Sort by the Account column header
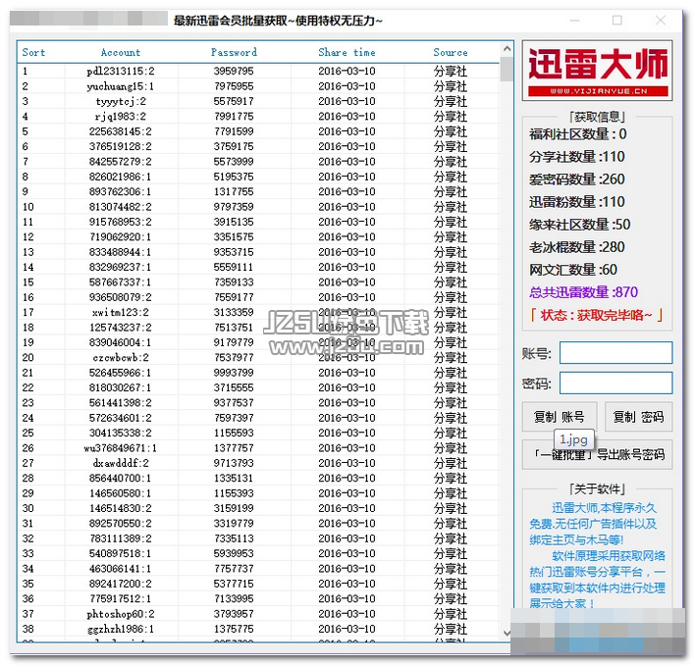The image size is (694, 666). tap(121, 52)
